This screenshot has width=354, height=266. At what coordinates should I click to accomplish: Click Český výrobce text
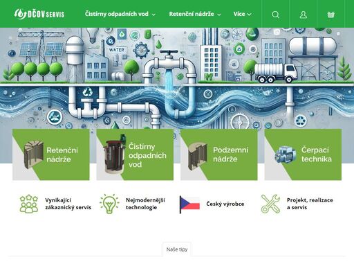click(225, 204)
